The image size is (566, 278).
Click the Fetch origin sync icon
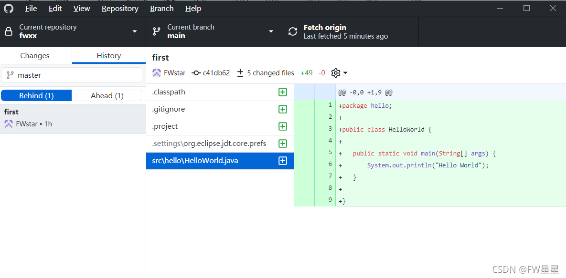(293, 32)
